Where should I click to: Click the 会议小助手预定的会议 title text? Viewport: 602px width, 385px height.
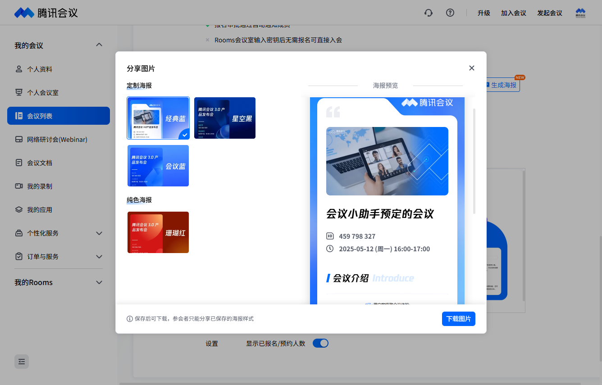coord(380,214)
